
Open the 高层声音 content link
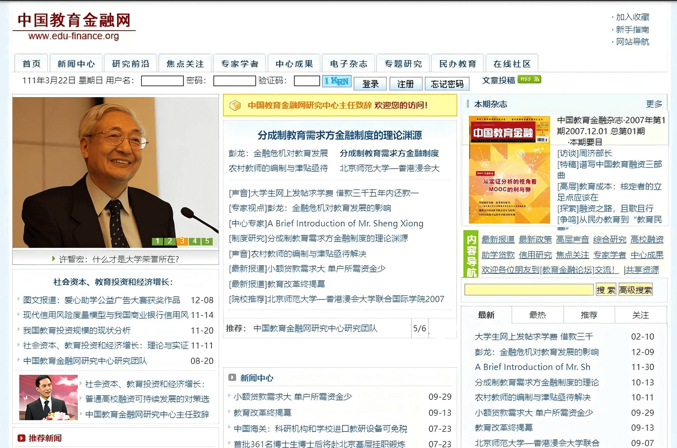tap(572, 239)
